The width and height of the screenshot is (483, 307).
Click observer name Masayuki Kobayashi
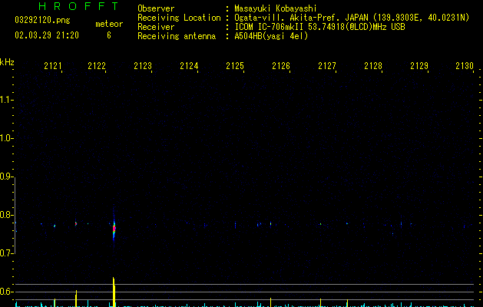pos(276,8)
